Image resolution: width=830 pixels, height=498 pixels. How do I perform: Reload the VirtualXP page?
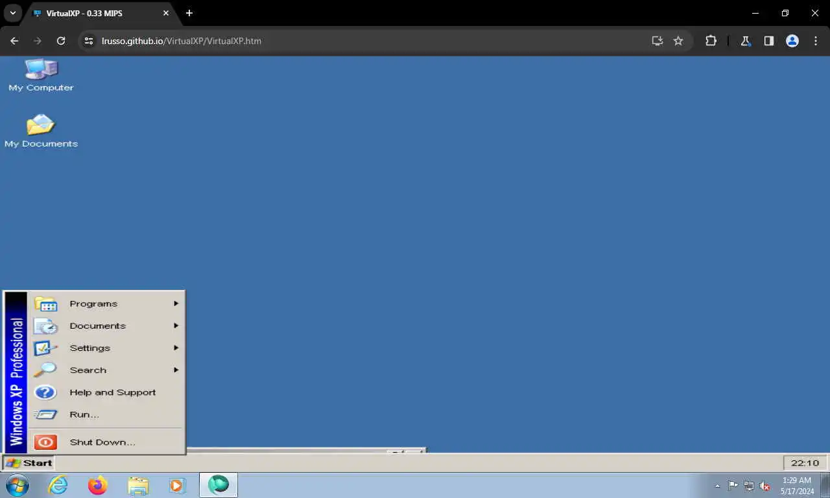61,41
